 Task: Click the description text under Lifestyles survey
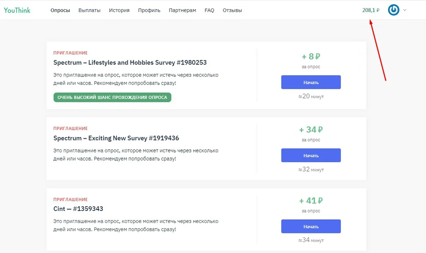point(136,79)
